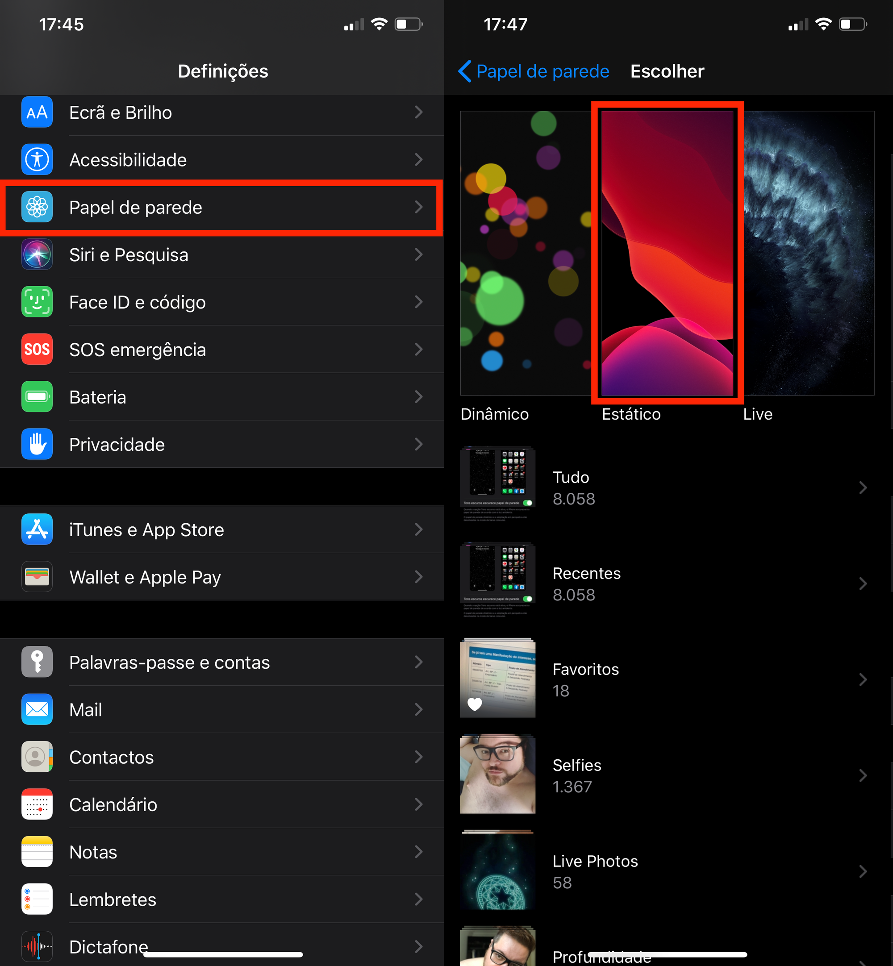Viewport: 893px width, 966px height.
Task: Open Face ID e código settings
Action: tap(222, 302)
